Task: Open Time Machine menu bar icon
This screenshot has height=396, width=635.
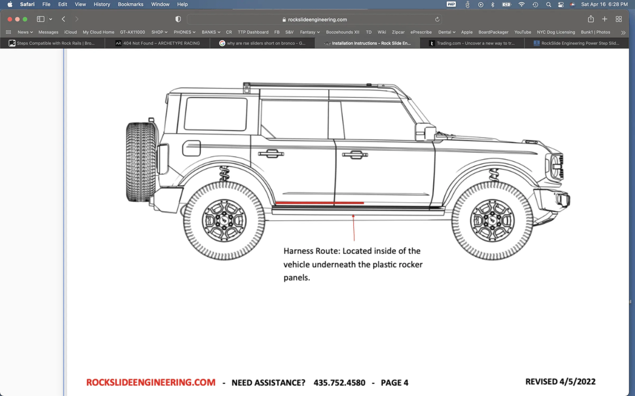Action: 535,4
